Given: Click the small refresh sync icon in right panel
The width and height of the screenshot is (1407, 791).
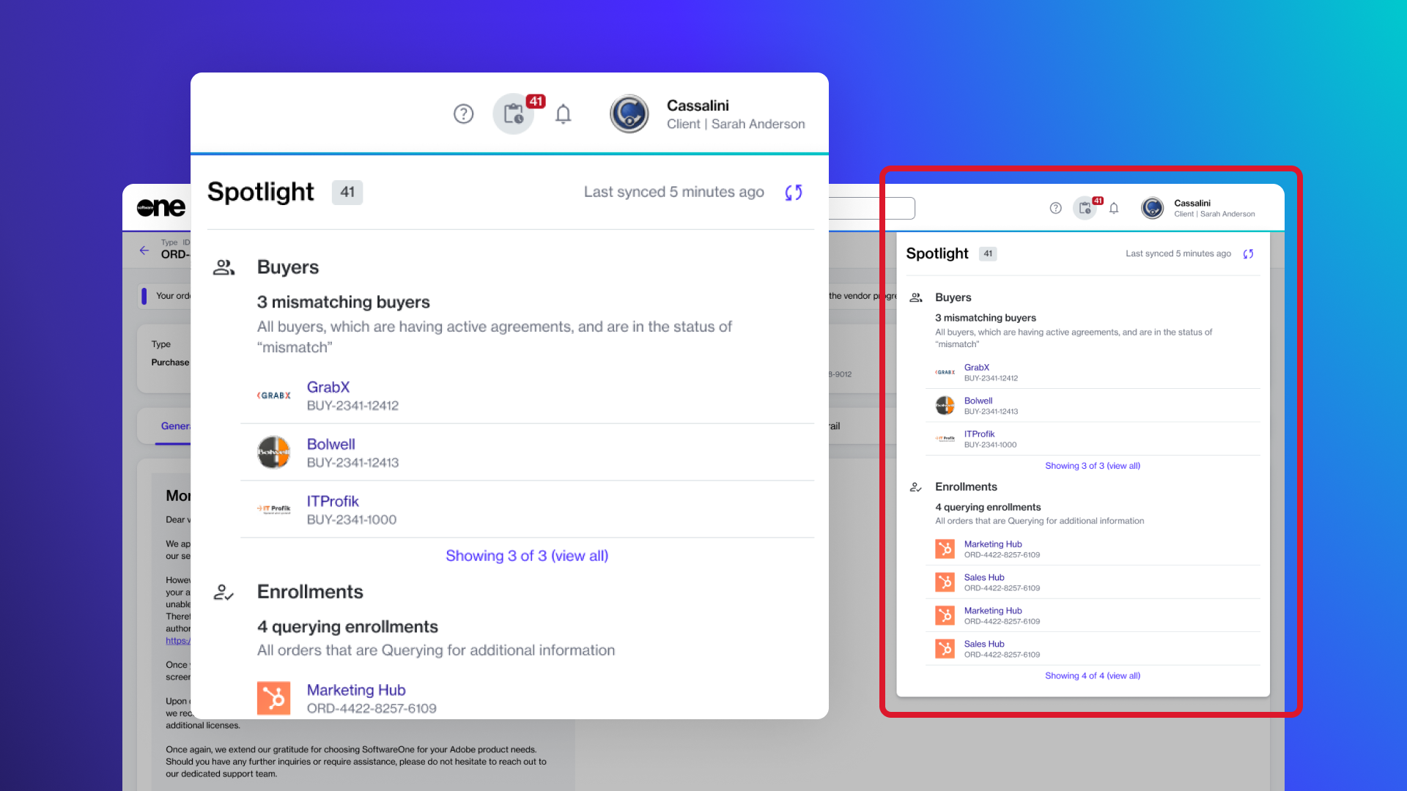Looking at the screenshot, I should (x=1248, y=254).
